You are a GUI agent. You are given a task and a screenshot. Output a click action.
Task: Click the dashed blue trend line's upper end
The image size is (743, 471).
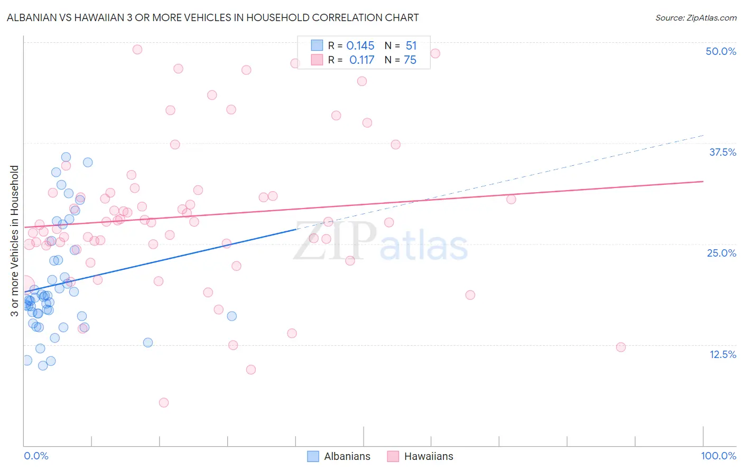click(x=703, y=136)
